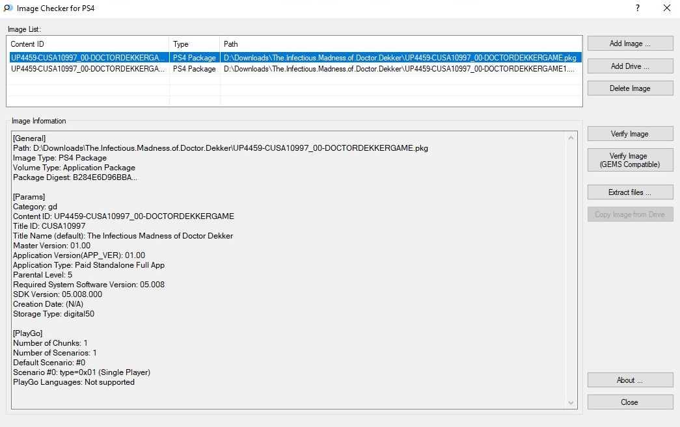This screenshot has width=680, height=427.
Task: Select the second row ending in DOCTORDEKKERGAME1
Action: click(x=295, y=69)
